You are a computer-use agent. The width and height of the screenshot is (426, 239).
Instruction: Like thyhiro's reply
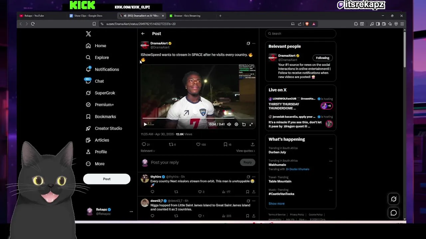point(200,192)
